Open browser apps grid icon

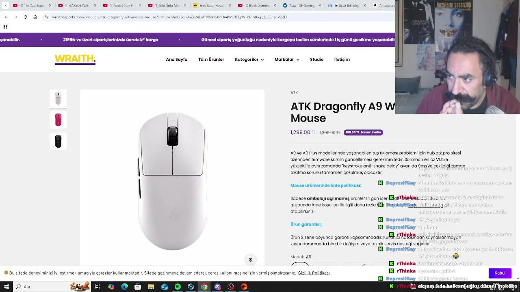click(x=5, y=27)
